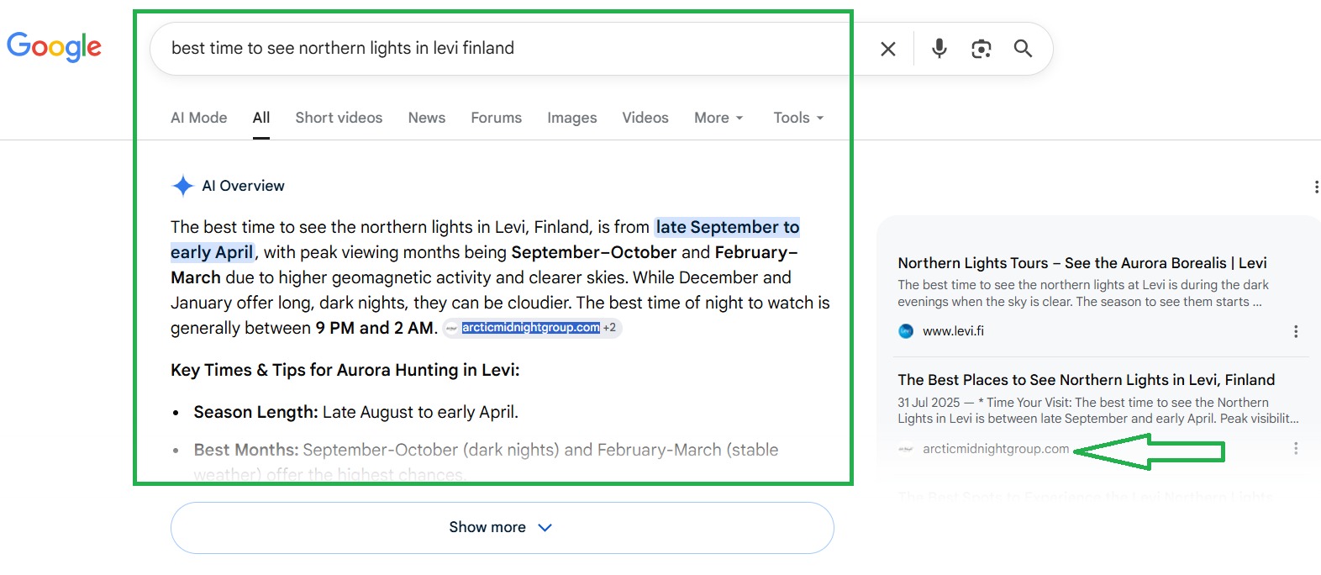
Task: Click the AI Overview sparkle icon
Action: point(182,186)
